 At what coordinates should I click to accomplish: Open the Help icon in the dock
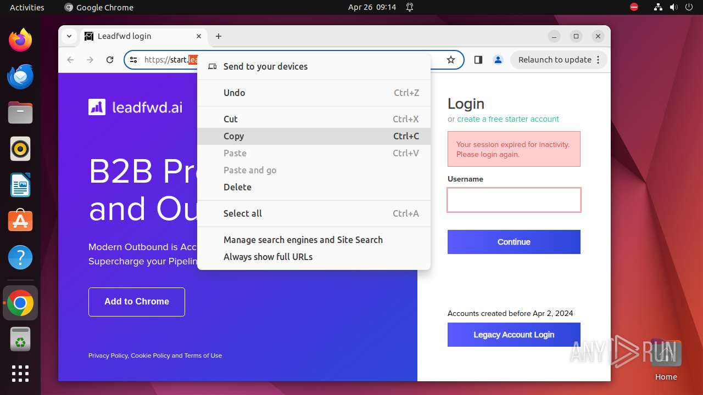pos(20,257)
